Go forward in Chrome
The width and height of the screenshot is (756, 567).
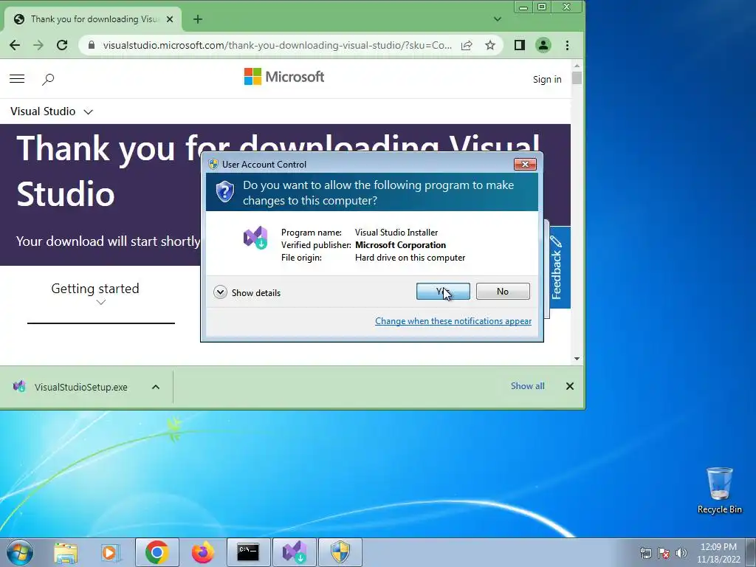(38, 45)
